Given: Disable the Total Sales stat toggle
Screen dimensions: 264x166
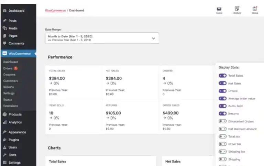Looking at the screenshot, I should [222, 76].
